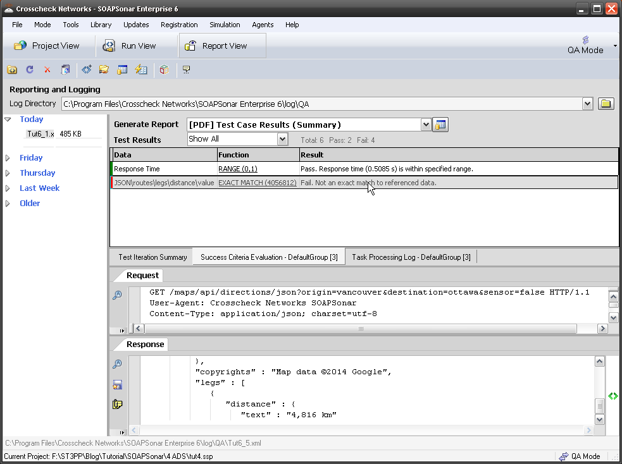622x464 pixels.
Task: Open the Agents menu
Action: coord(263,25)
